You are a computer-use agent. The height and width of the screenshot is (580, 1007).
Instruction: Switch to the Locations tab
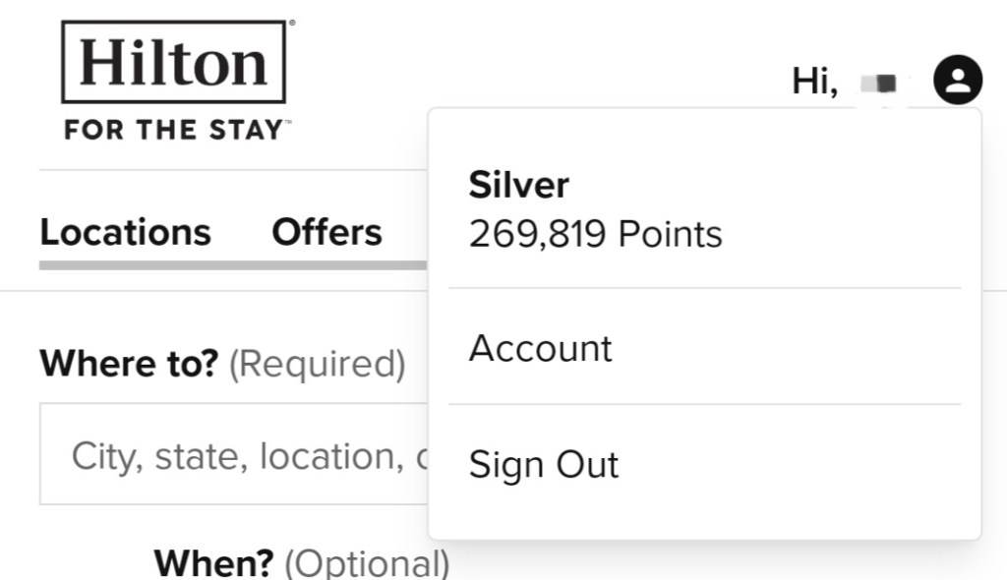click(x=125, y=232)
